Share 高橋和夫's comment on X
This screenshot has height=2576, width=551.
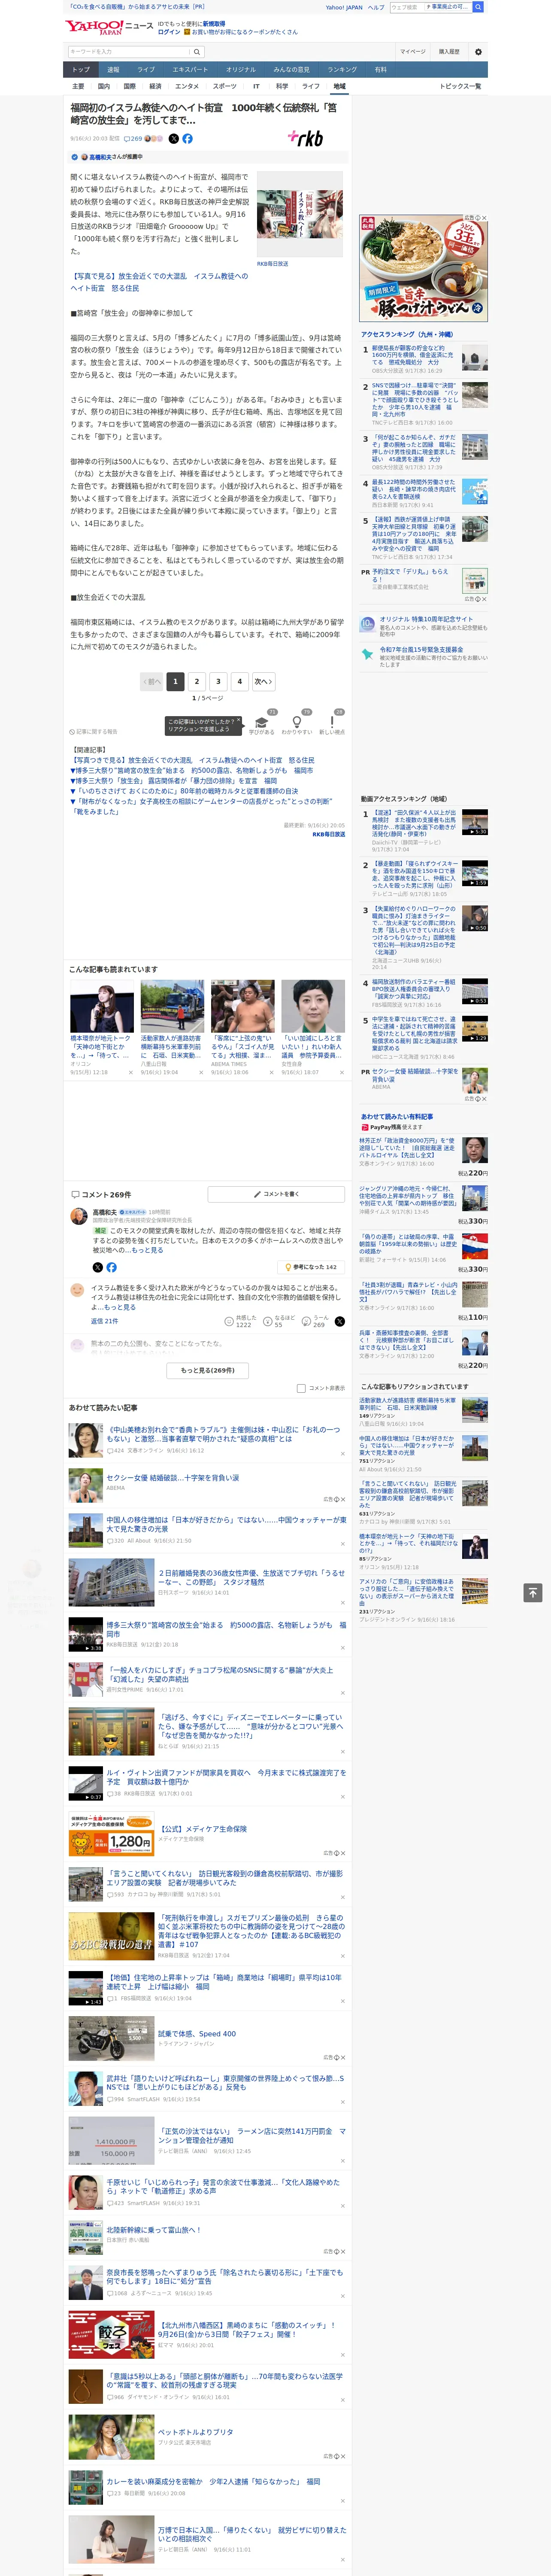tap(98, 1267)
